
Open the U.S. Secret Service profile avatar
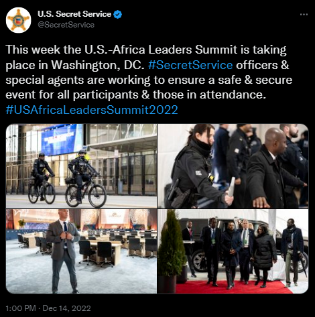point(18,20)
